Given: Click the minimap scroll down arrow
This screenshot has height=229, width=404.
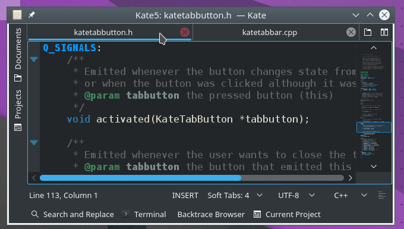Looking at the screenshot, I should click(374, 167).
